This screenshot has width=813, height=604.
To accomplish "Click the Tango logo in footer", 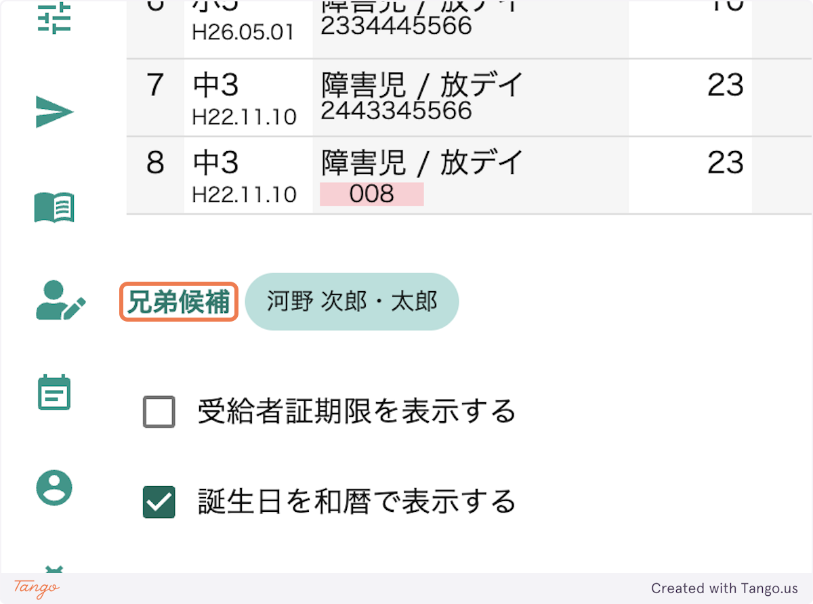I will (37, 588).
